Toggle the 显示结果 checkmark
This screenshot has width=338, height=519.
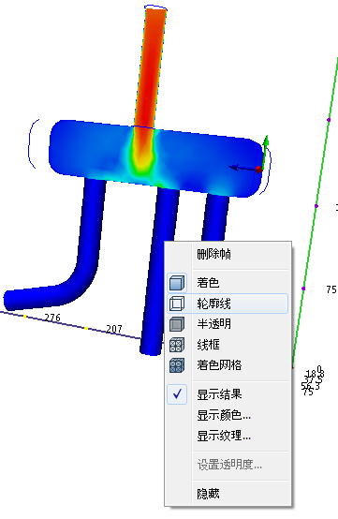click(x=177, y=393)
